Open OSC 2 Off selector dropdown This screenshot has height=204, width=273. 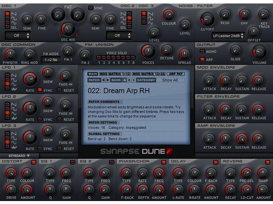click(x=119, y=36)
